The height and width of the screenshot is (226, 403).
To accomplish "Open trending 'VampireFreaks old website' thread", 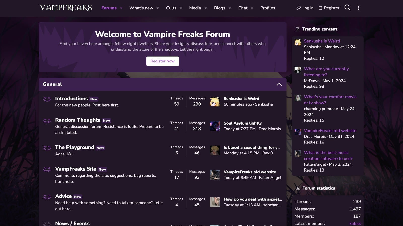I will pyautogui.click(x=330, y=131).
